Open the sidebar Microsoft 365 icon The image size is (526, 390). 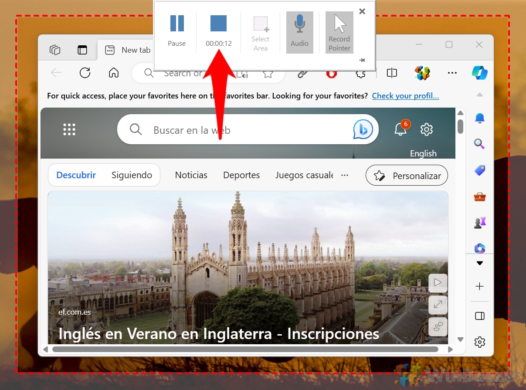coord(479,248)
